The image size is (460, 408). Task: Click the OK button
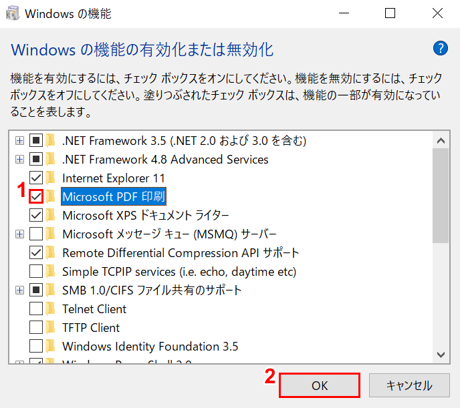320,385
